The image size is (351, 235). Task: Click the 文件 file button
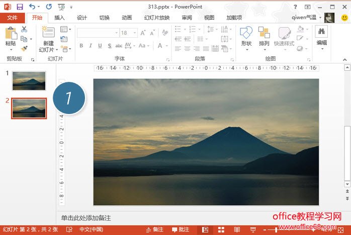[x=12, y=18]
